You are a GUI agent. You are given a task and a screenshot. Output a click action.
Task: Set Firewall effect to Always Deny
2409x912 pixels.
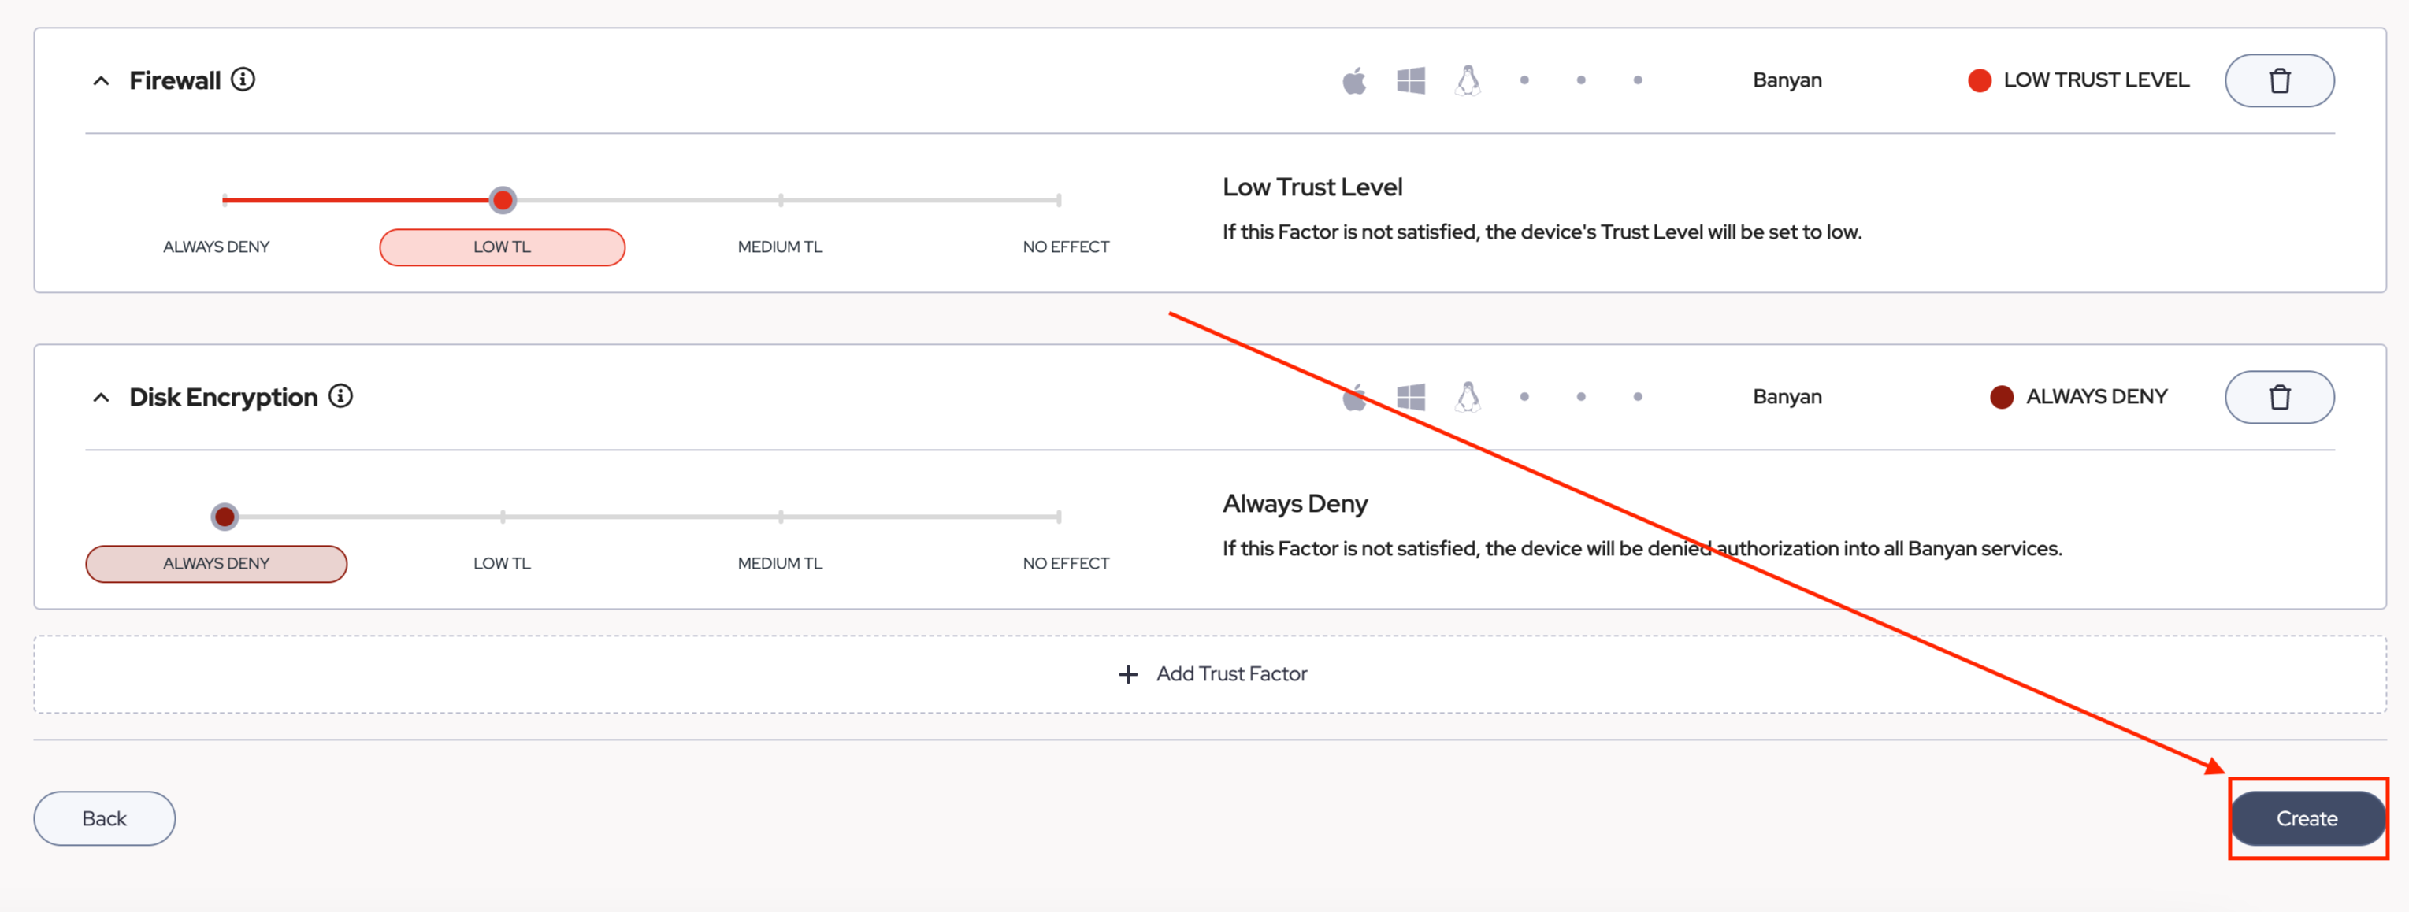[x=216, y=247]
